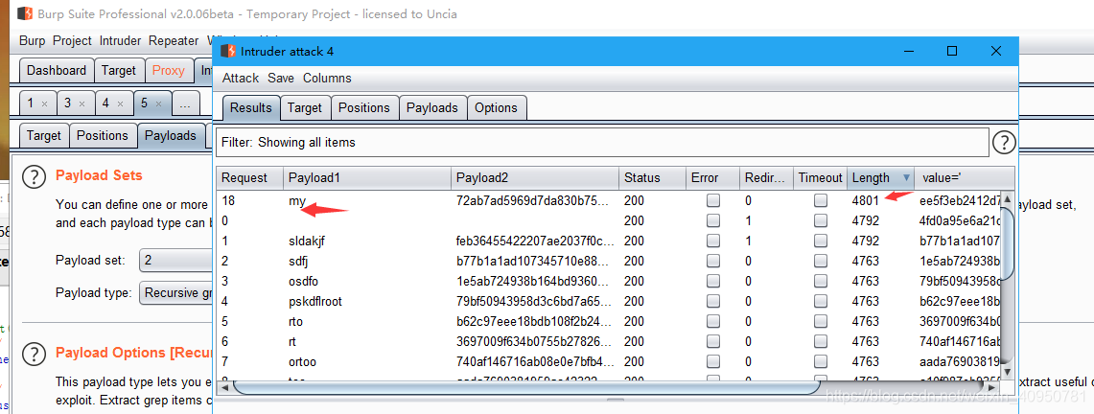1094x414 pixels.
Task: Open the Burp menu in main window
Action: [32, 41]
